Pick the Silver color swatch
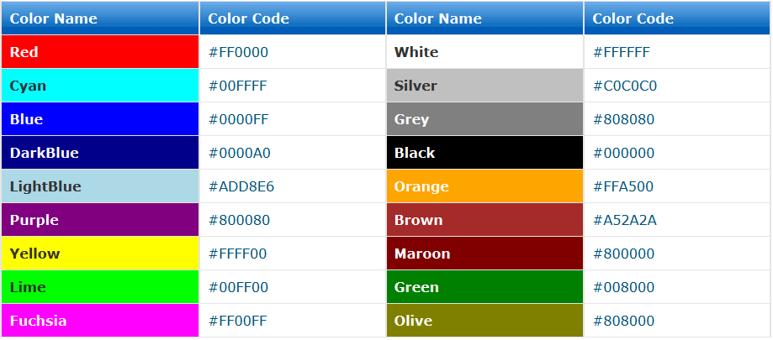Viewport: 773px width, 340px height. pos(484,86)
